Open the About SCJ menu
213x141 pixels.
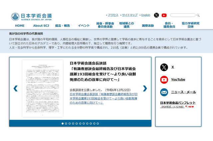(x=41, y=26)
